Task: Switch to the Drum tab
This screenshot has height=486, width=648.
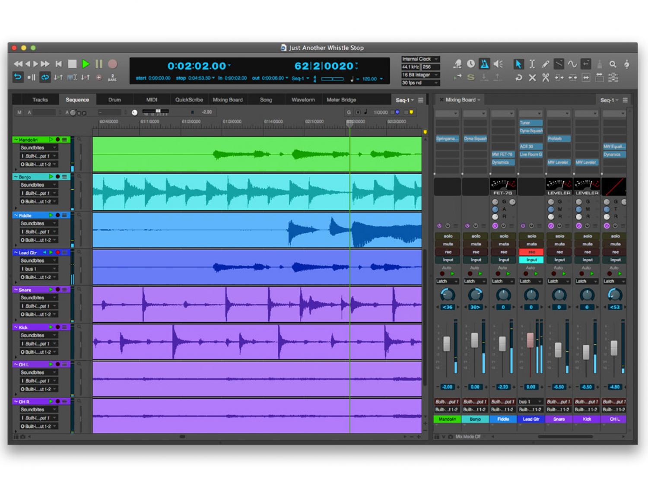Action: 114,100
